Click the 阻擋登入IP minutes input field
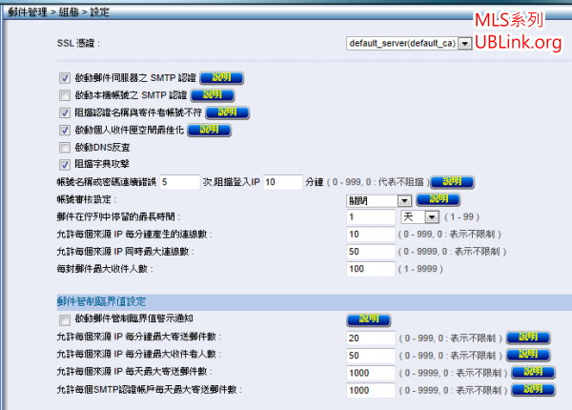This screenshot has width=572, height=410. pos(280,181)
